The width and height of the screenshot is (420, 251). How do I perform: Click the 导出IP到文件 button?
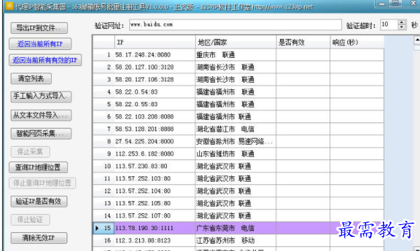click(39, 28)
